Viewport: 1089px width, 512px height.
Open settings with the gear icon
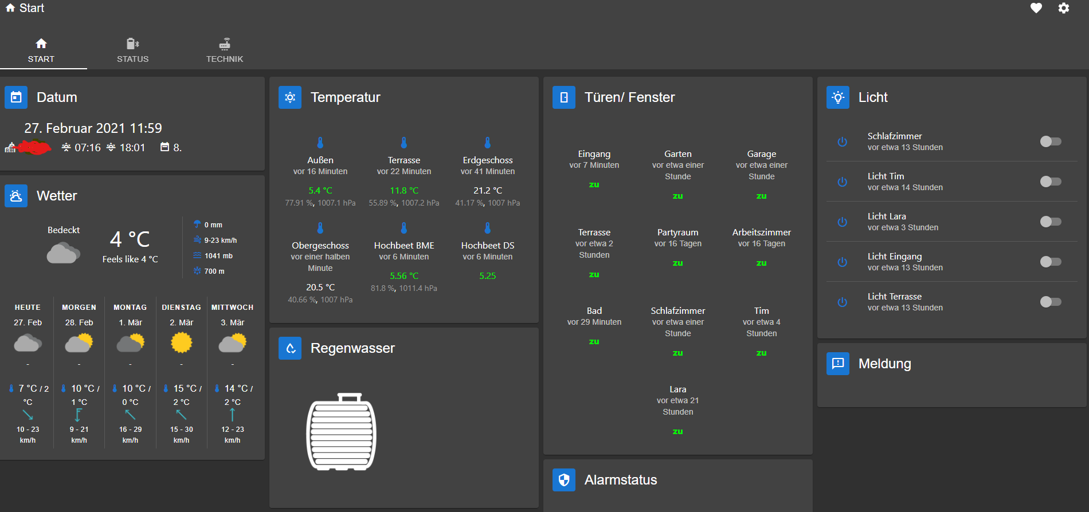coord(1064,8)
